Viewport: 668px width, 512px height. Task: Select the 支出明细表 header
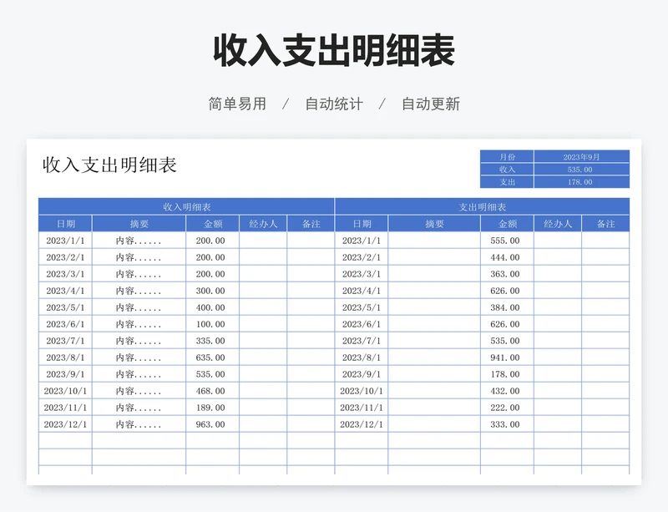483,207
